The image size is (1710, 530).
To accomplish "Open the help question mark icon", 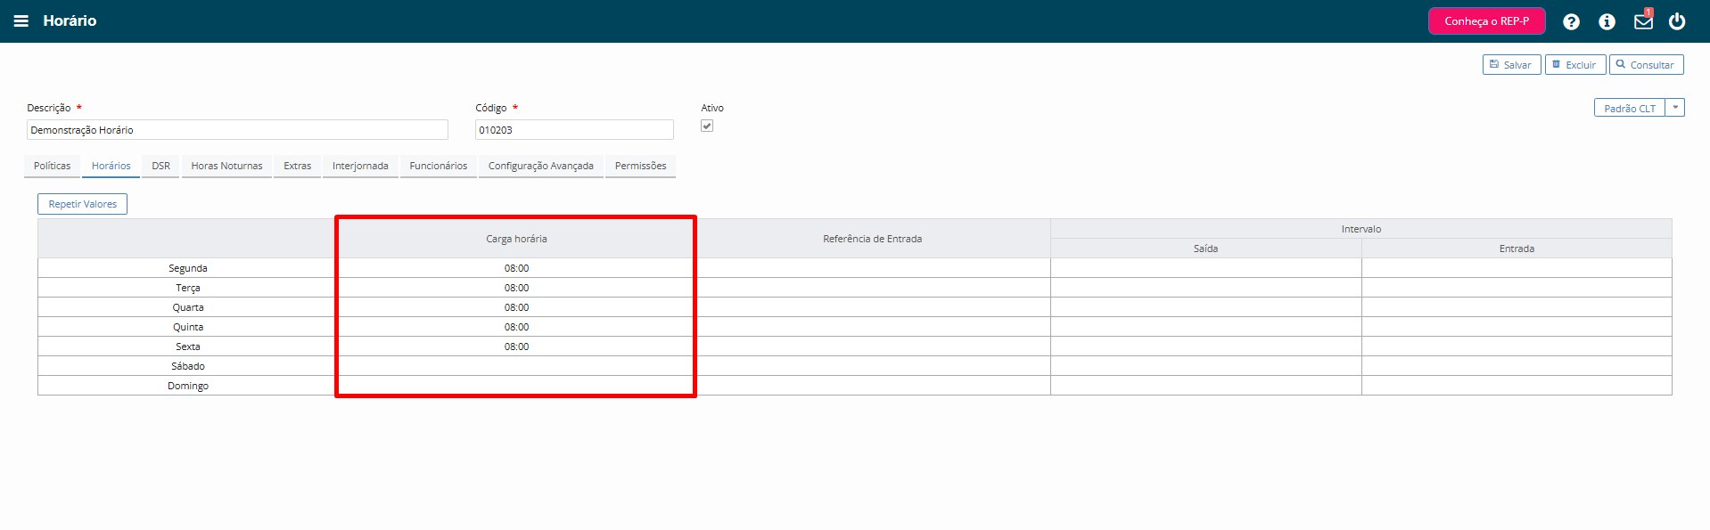I will click(x=1571, y=21).
